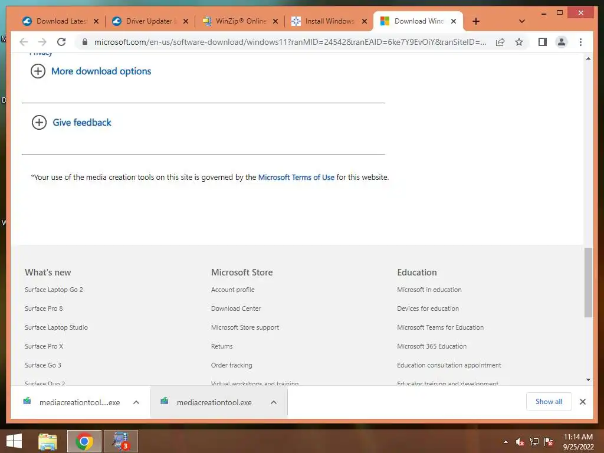
Task: Open the Microsoft Teams for Education link
Action: coord(440,327)
